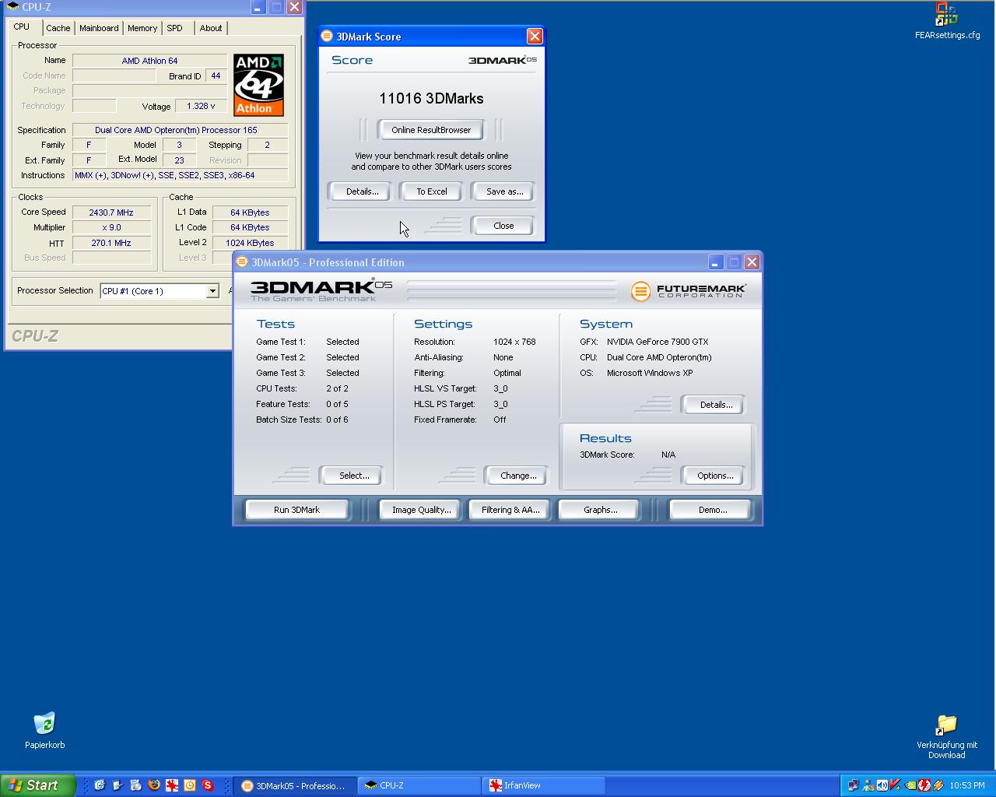Screen dimensions: 996x797
Task: Click the Level 2 cache value 1024 KBytes
Action: click(250, 243)
